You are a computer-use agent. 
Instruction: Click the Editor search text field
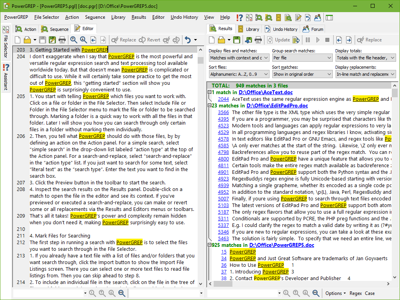(48, 293)
